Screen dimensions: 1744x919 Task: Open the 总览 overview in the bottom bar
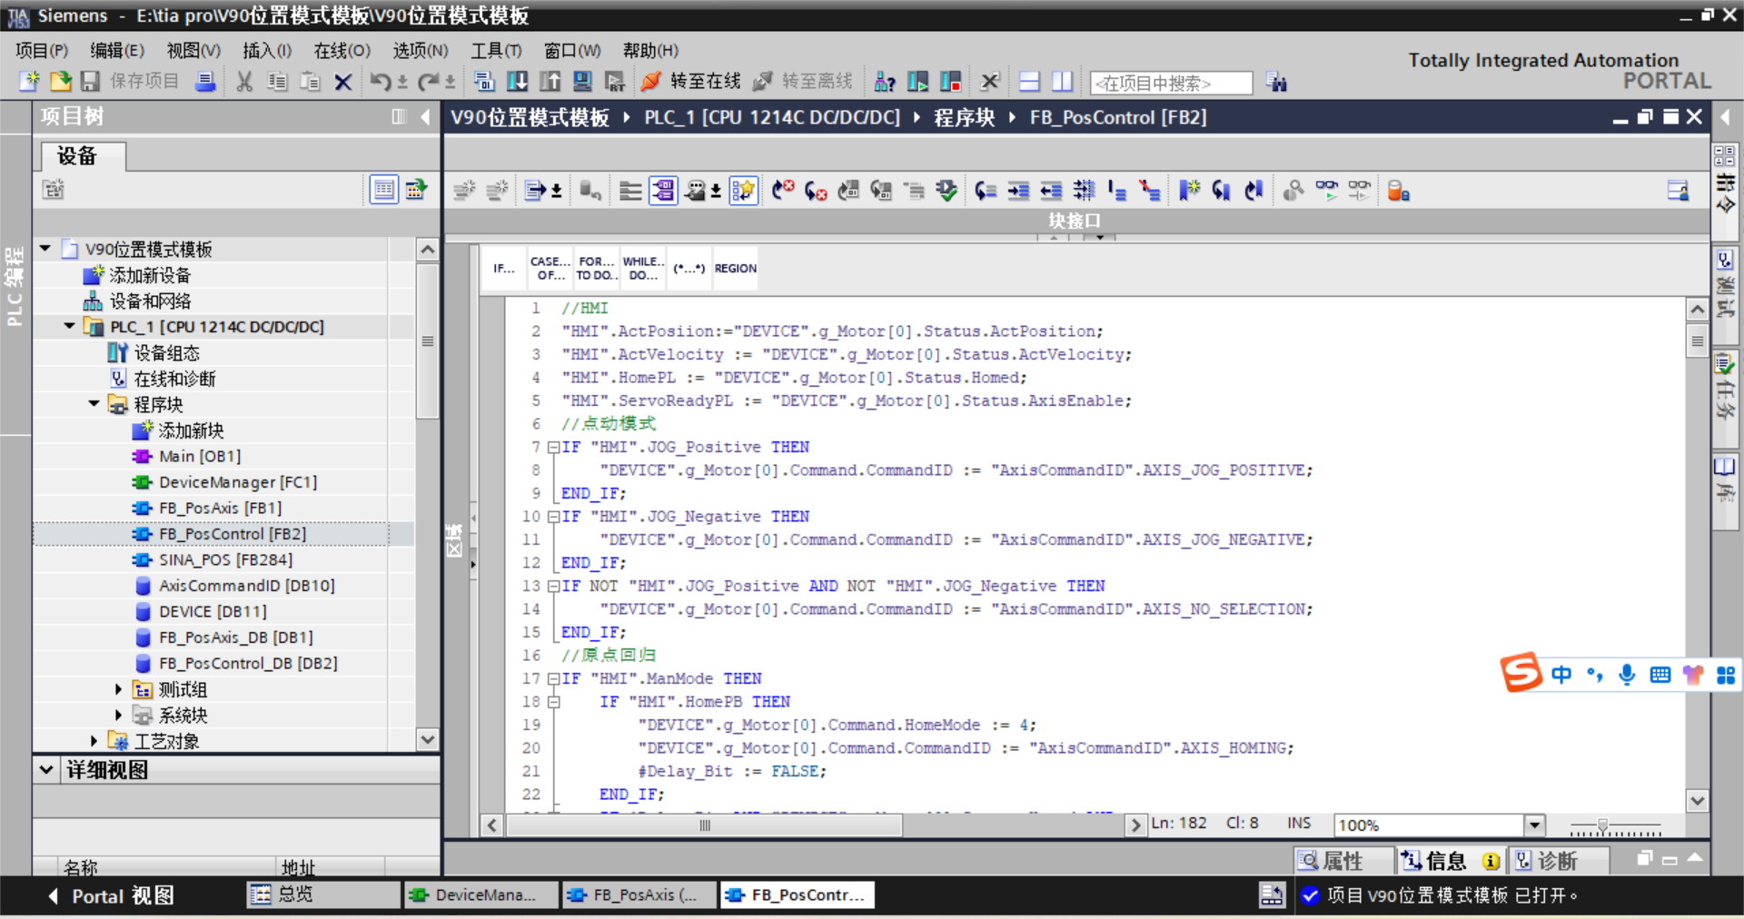(x=322, y=895)
